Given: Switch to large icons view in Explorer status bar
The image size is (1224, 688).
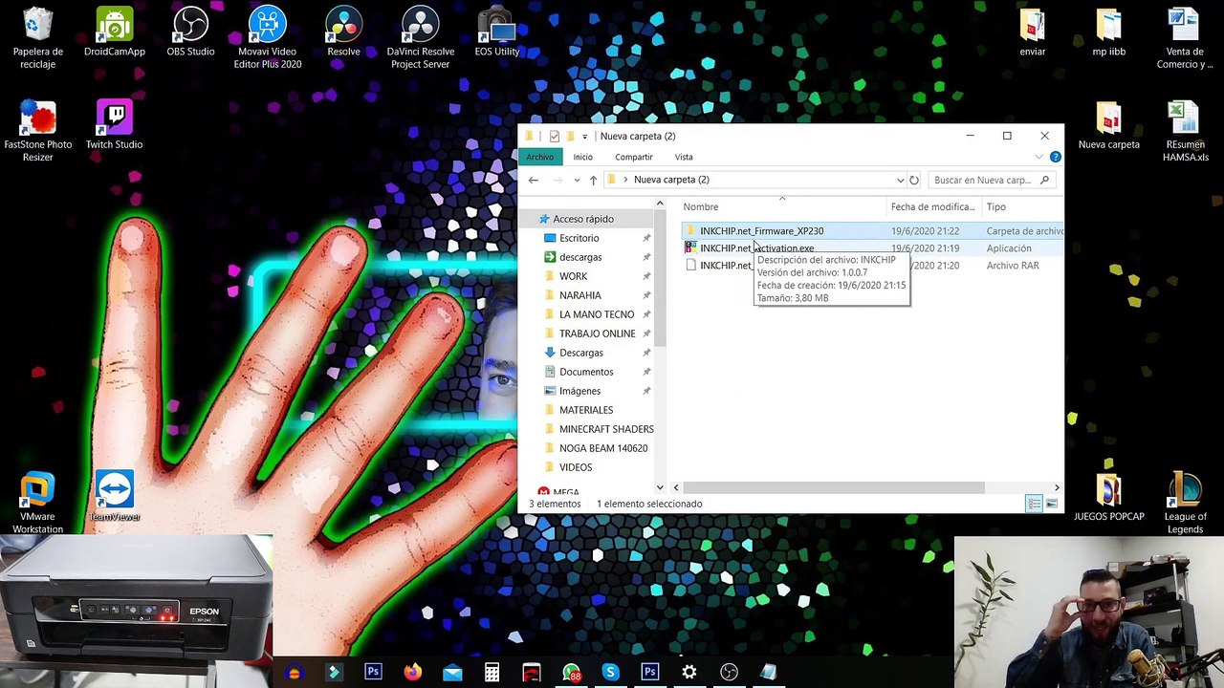Looking at the screenshot, I should click(x=1052, y=504).
